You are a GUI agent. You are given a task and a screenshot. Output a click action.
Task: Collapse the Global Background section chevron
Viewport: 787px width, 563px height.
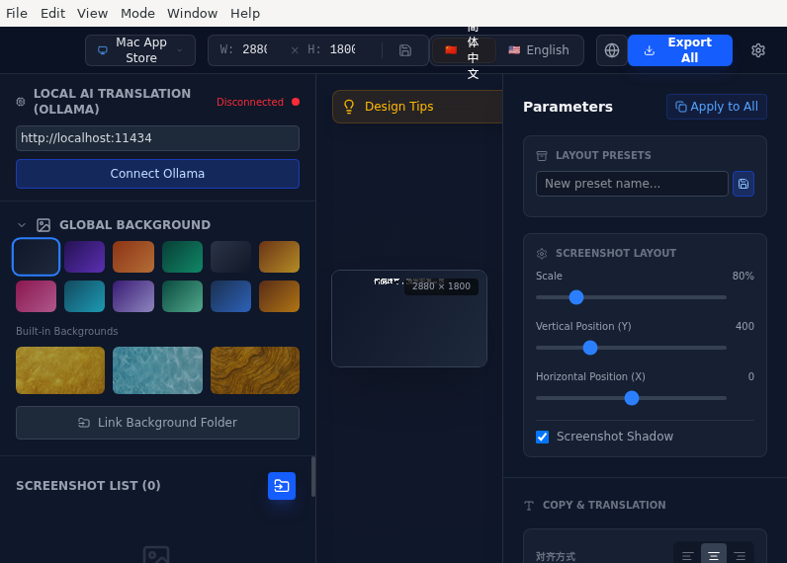pos(22,225)
